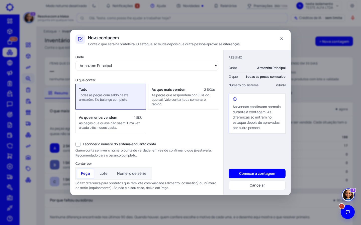Click Armazém Principal value in Resumo

tap(271, 68)
